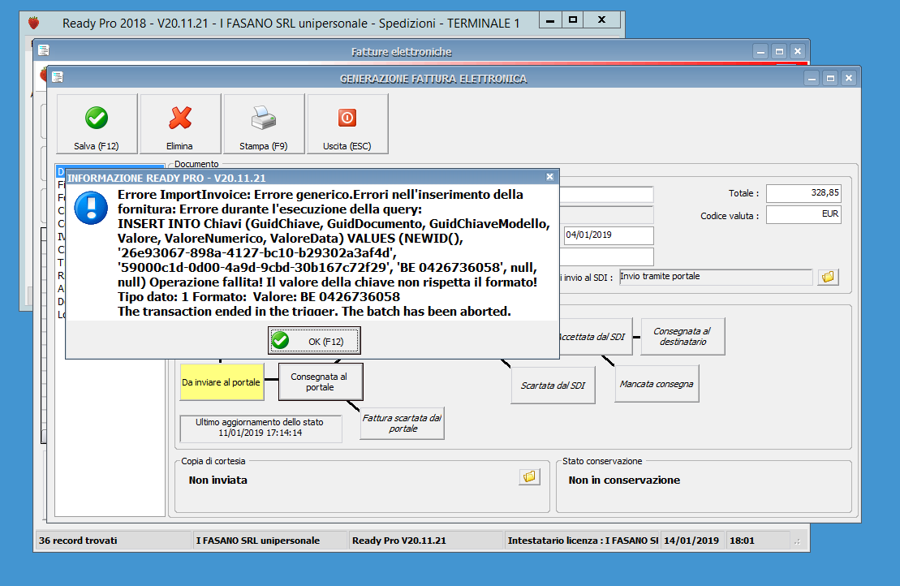Click the blue exclamation information icon
This screenshot has width=900, height=586.
point(91,207)
